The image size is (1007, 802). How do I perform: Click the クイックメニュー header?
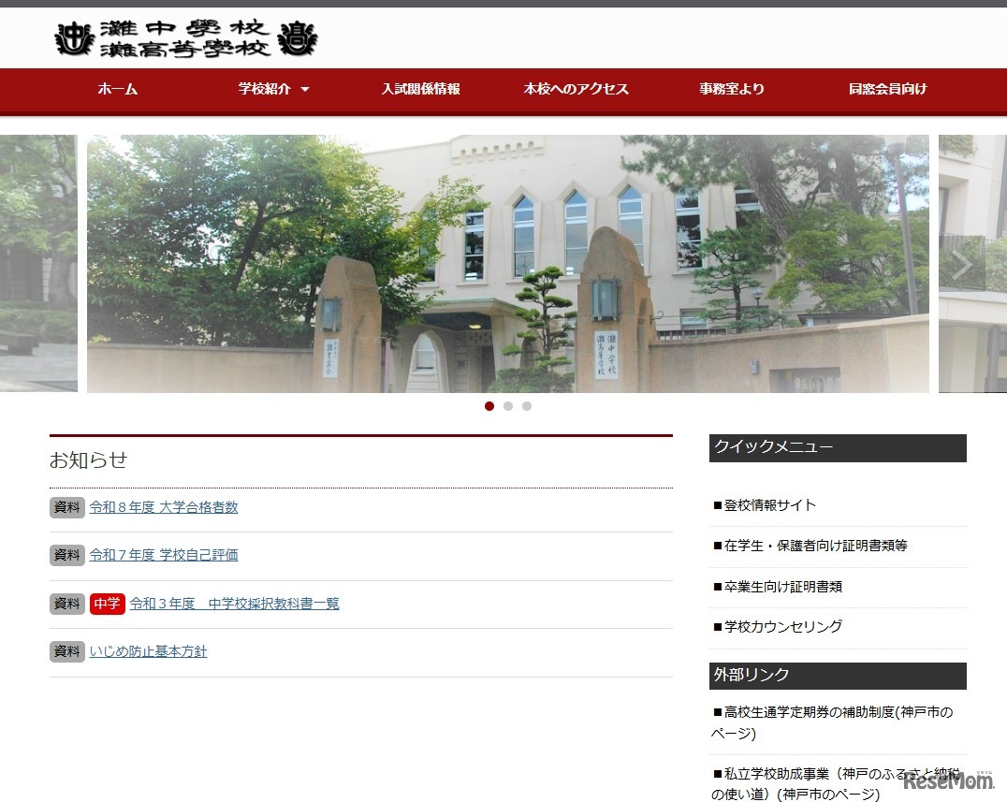[838, 447]
